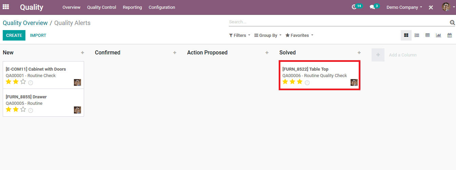Screen dimensions: 456x170
Task: Open the Reporting menu
Action: pos(133,7)
